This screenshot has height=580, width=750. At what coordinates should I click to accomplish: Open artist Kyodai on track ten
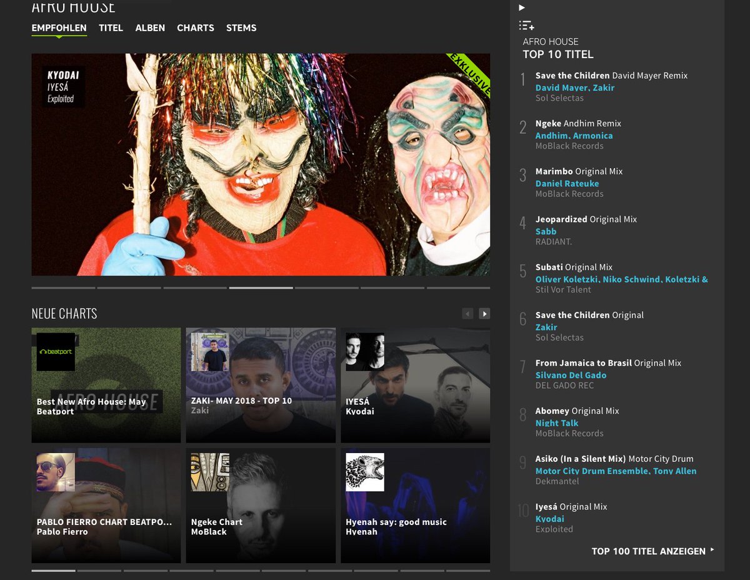click(x=549, y=519)
